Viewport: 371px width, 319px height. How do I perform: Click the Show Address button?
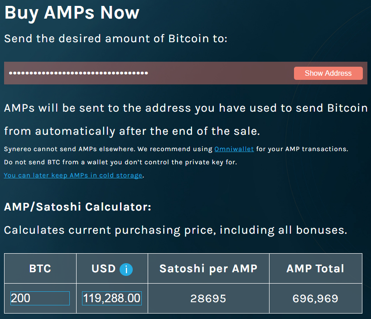328,73
